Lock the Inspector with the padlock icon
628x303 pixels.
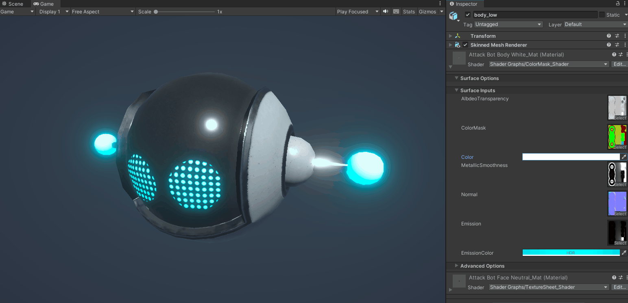click(617, 4)
